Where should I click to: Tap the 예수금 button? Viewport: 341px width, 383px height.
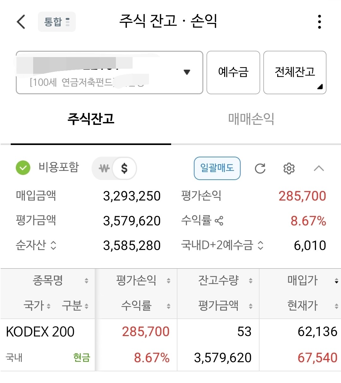pos(233,73)
